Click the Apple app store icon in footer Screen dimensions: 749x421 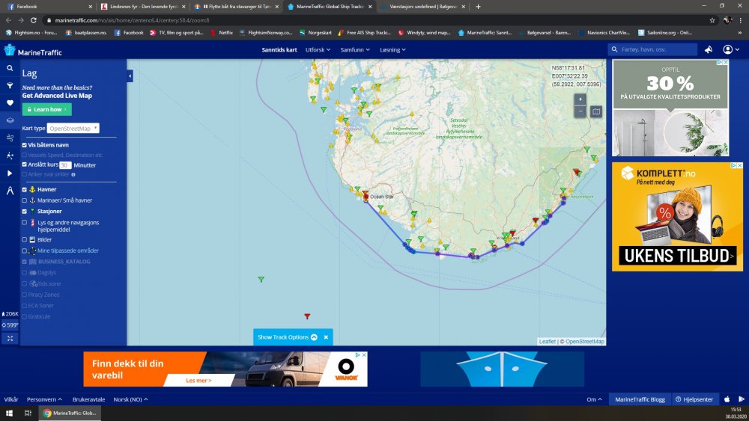(x=727, y=399)
